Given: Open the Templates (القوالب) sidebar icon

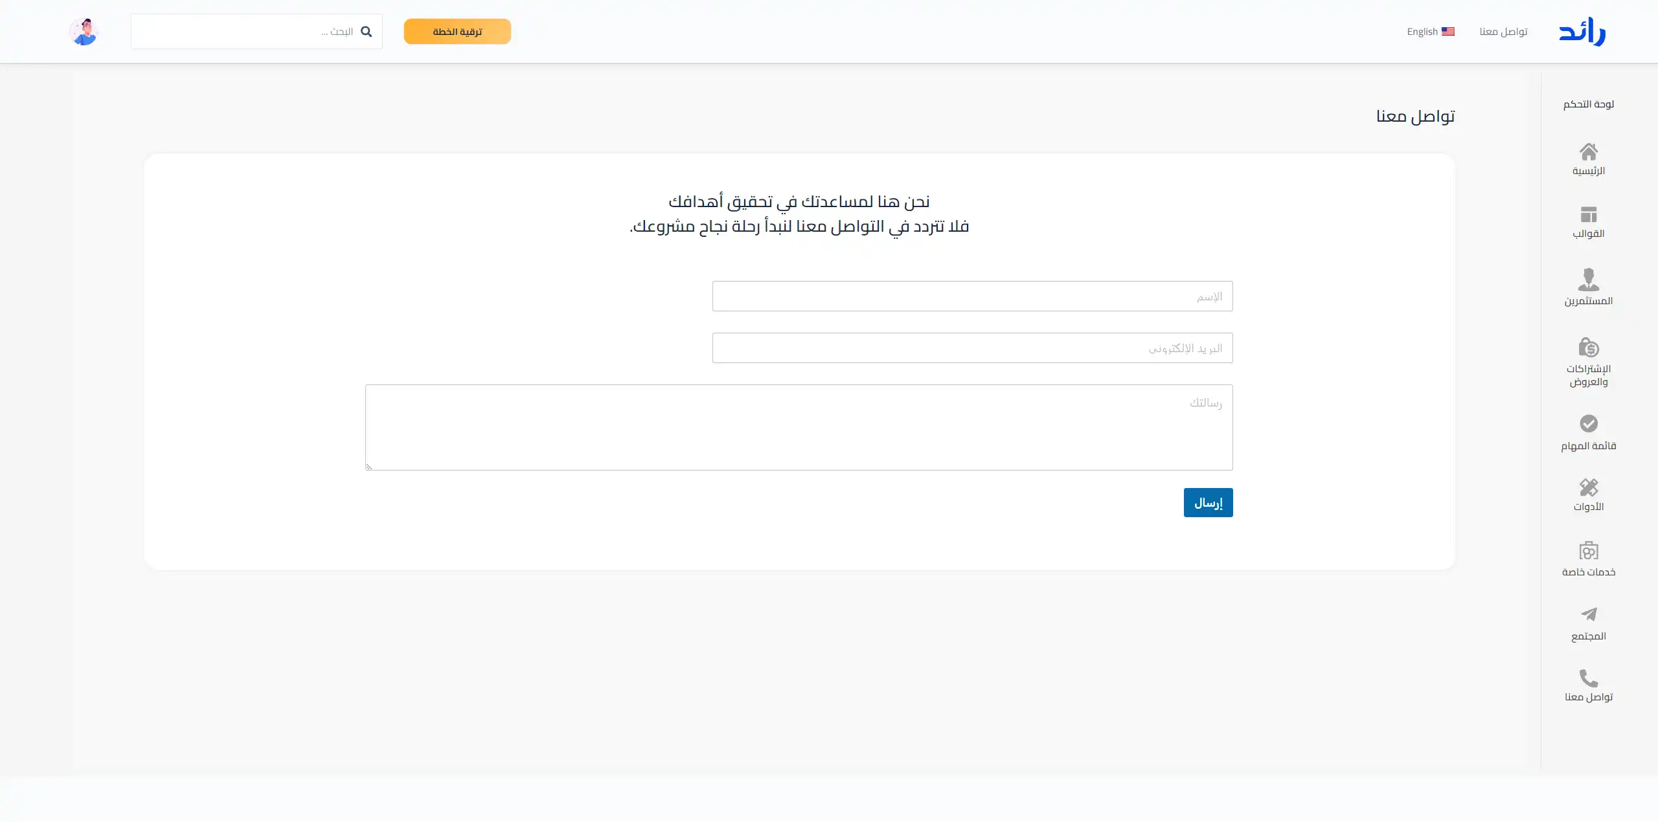Looking at the screenshot, I should [x=1588, y=214].
